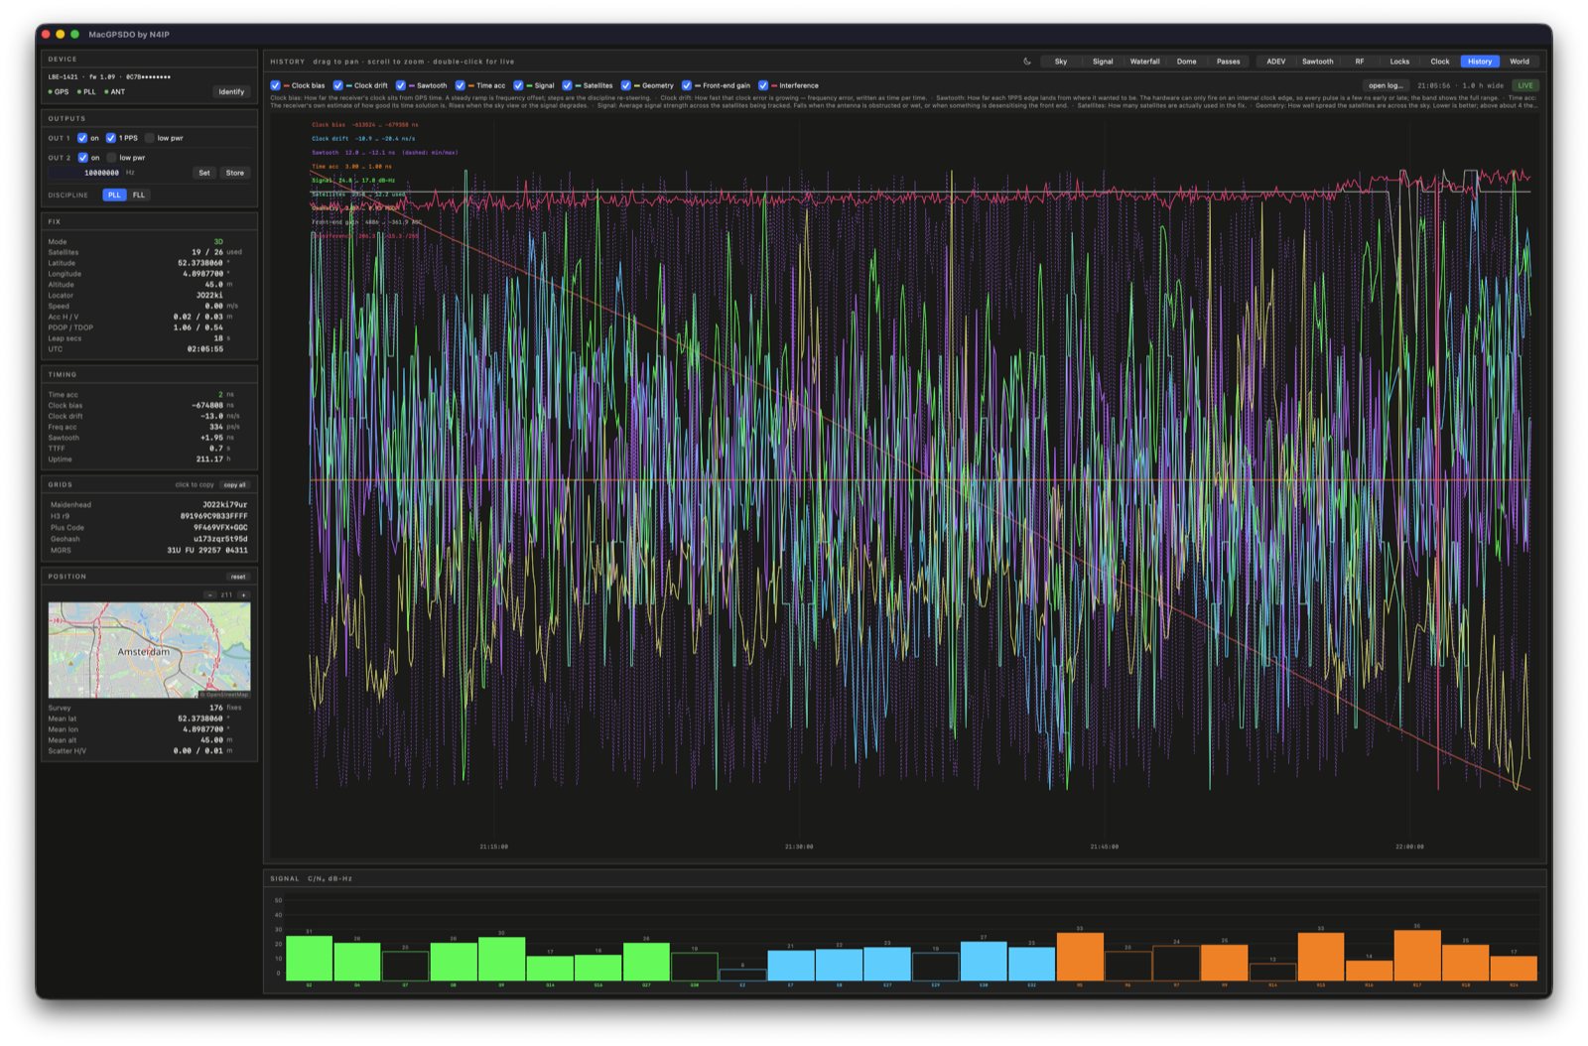Select PLL discipline mode
This screenshot has width=1588, height=1046.
(x=114, y=196)
